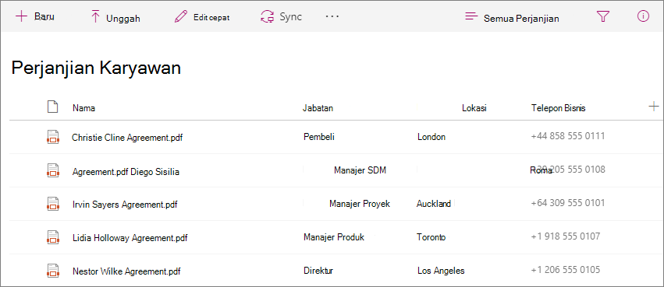Click the Baru plus icon
This screenshot has width=664, height=287.
coord(21,16)
